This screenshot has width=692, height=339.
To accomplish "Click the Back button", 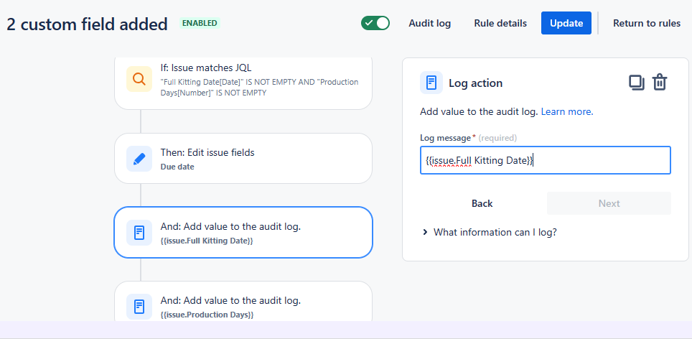I will click(482, 203).
